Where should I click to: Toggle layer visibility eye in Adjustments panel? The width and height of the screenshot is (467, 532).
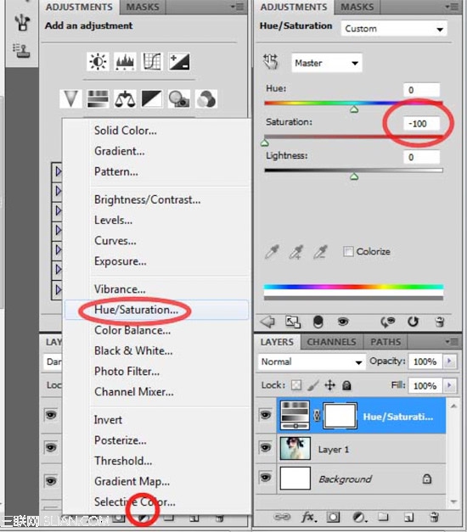click(x=343, y=322)
